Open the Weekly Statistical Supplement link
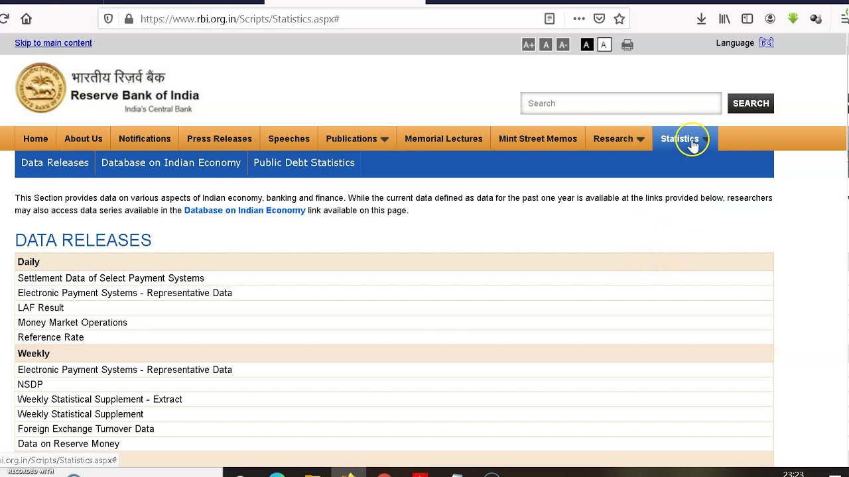 pyautogui.click(x=80, y=414)
